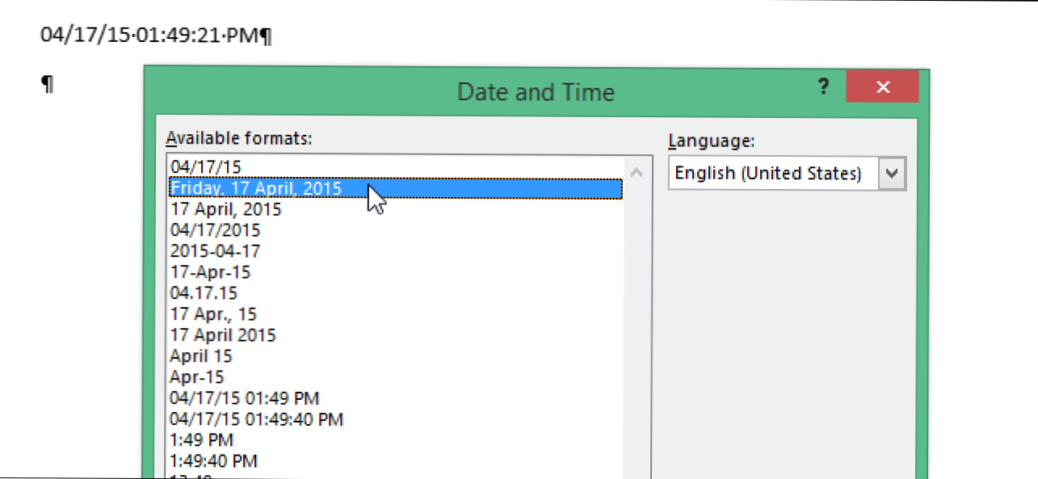Viewport: 1038px width, 479px height.
Task: Close the Date and Time dialog
Action: click(882, 87)
